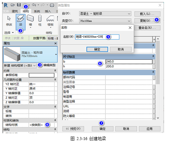Click the 参照标高 value field
175x143 pixels.
point(42,75)
